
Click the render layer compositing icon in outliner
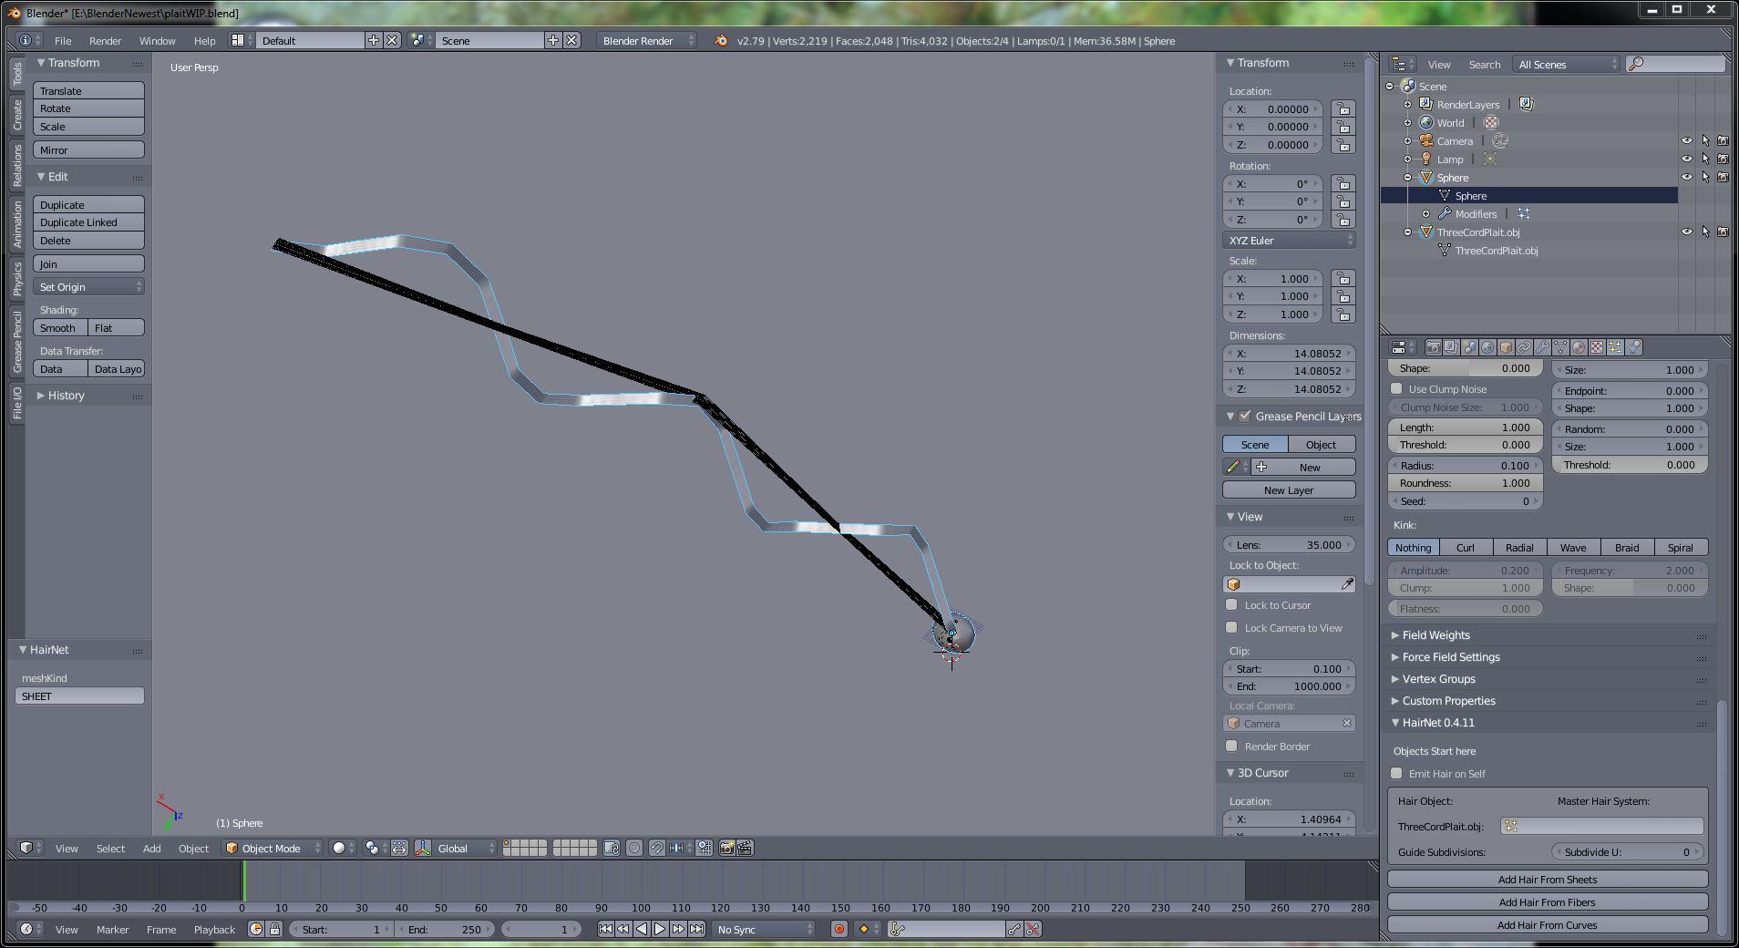(1527, 104)
